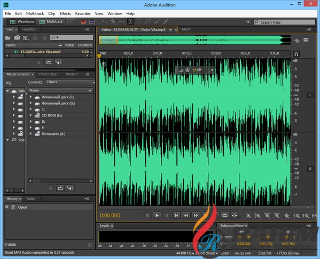The width and height of the screenshot is (320, 259).
Task: Click the New File icon in Files panel
Action: pyautogui.click(x=26, y=38)
